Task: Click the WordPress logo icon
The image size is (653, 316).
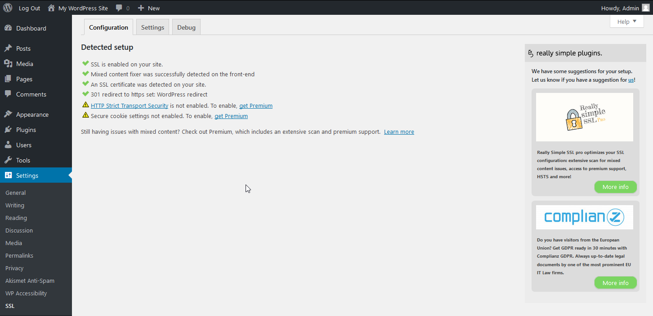Action: tap(8, 8)
